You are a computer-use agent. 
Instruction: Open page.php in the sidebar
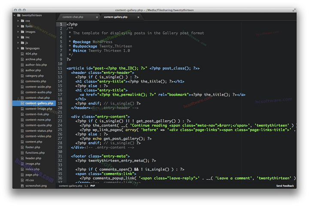[x=32, y=175]
